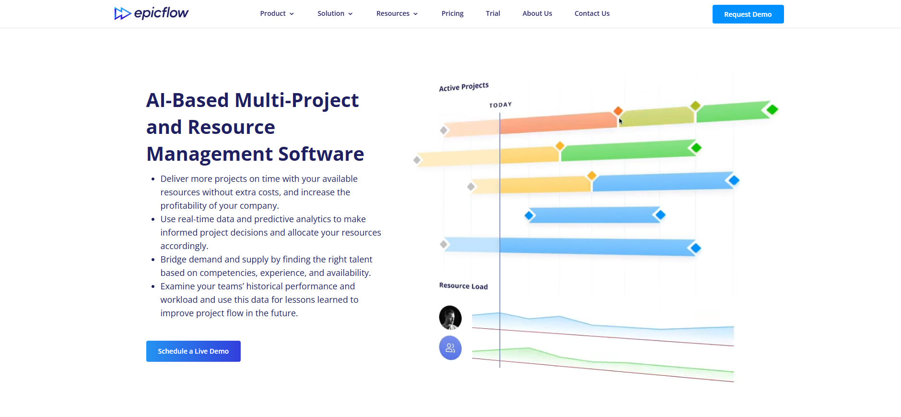Click the olive diamond milestone on top project
The width and height of the screenshot is (901, 417).
click(695, 106)
